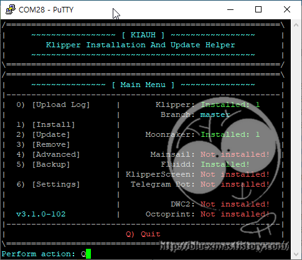Select the '2) [Update]' menu line
This screenshot has width=302, height=260.
[43, 135]
